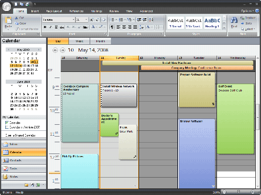
Task: Click the Replace button
Action: (248, 18)
